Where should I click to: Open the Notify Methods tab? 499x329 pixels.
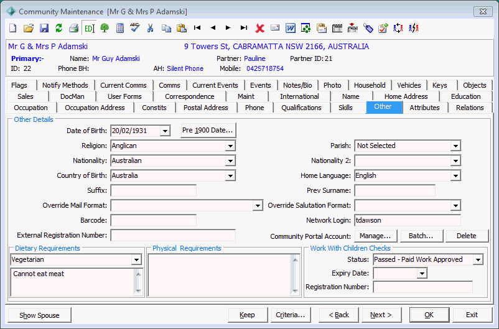(65, 85)
